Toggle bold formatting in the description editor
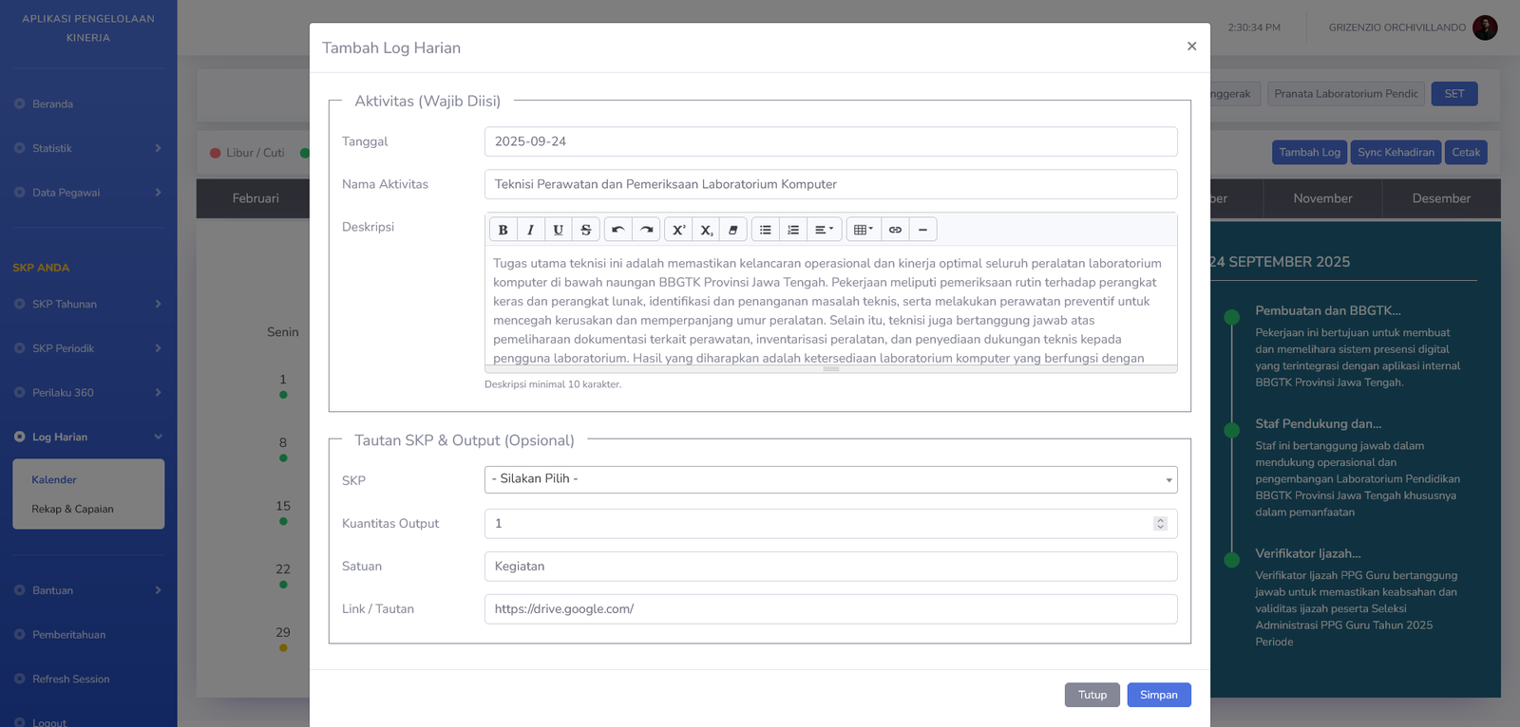This screenshot has width=1520, height=727. click(503, 230)
